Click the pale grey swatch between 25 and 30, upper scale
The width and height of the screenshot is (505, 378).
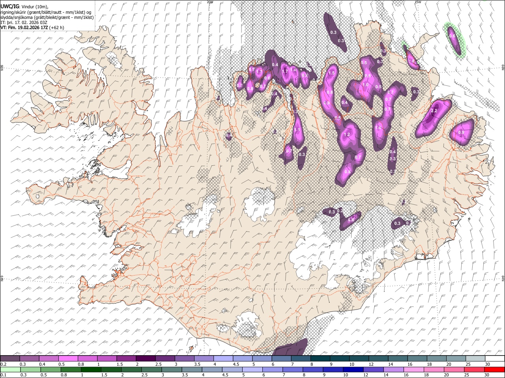475,358
